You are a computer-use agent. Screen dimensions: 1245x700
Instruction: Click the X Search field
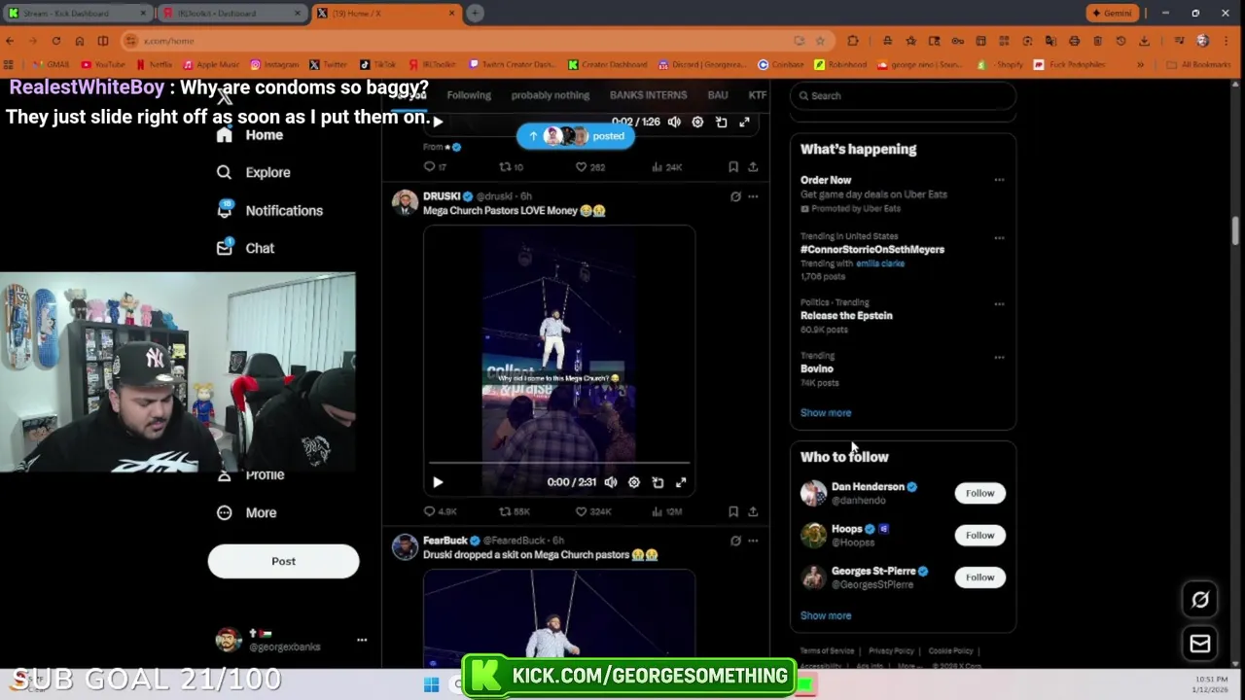pos(903,95)
